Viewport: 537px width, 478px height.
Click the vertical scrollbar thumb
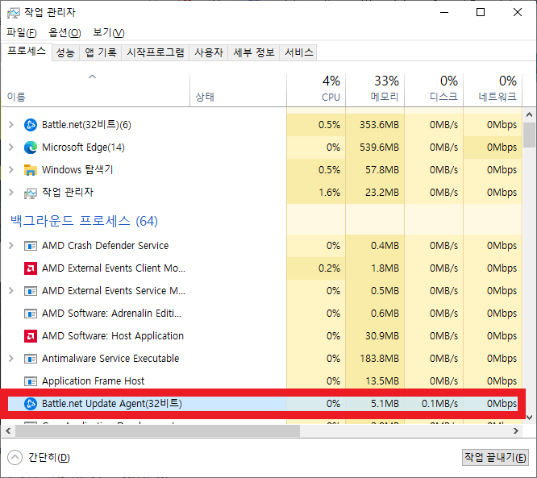pyautogui.click(x=530, y=135)
